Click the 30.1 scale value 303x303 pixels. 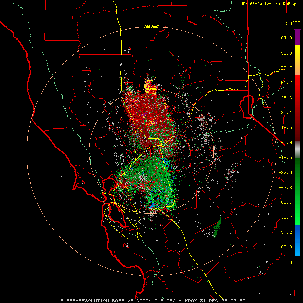click(287, 113)
